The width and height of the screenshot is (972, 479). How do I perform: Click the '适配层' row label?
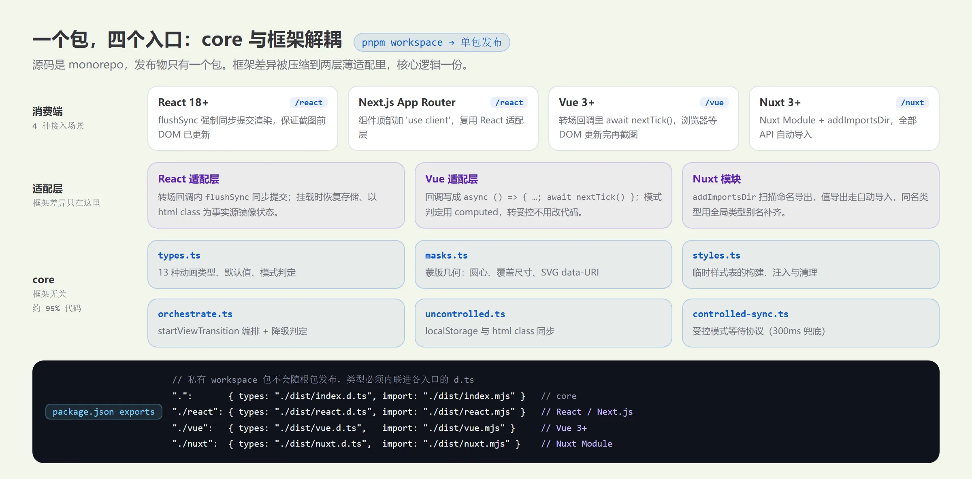coord(47,189)
